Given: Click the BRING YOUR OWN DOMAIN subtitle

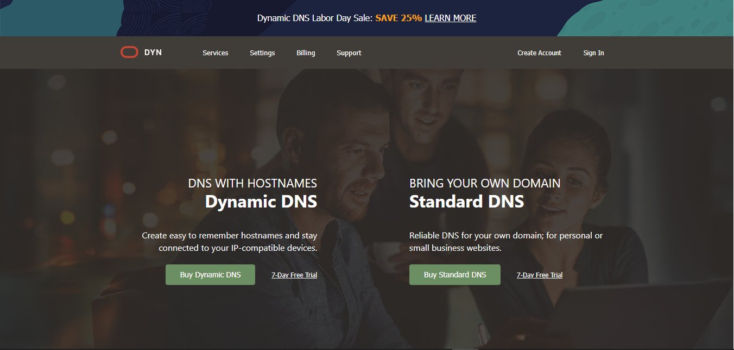Looking at the screenshot, I should click(x=485, y=183).
